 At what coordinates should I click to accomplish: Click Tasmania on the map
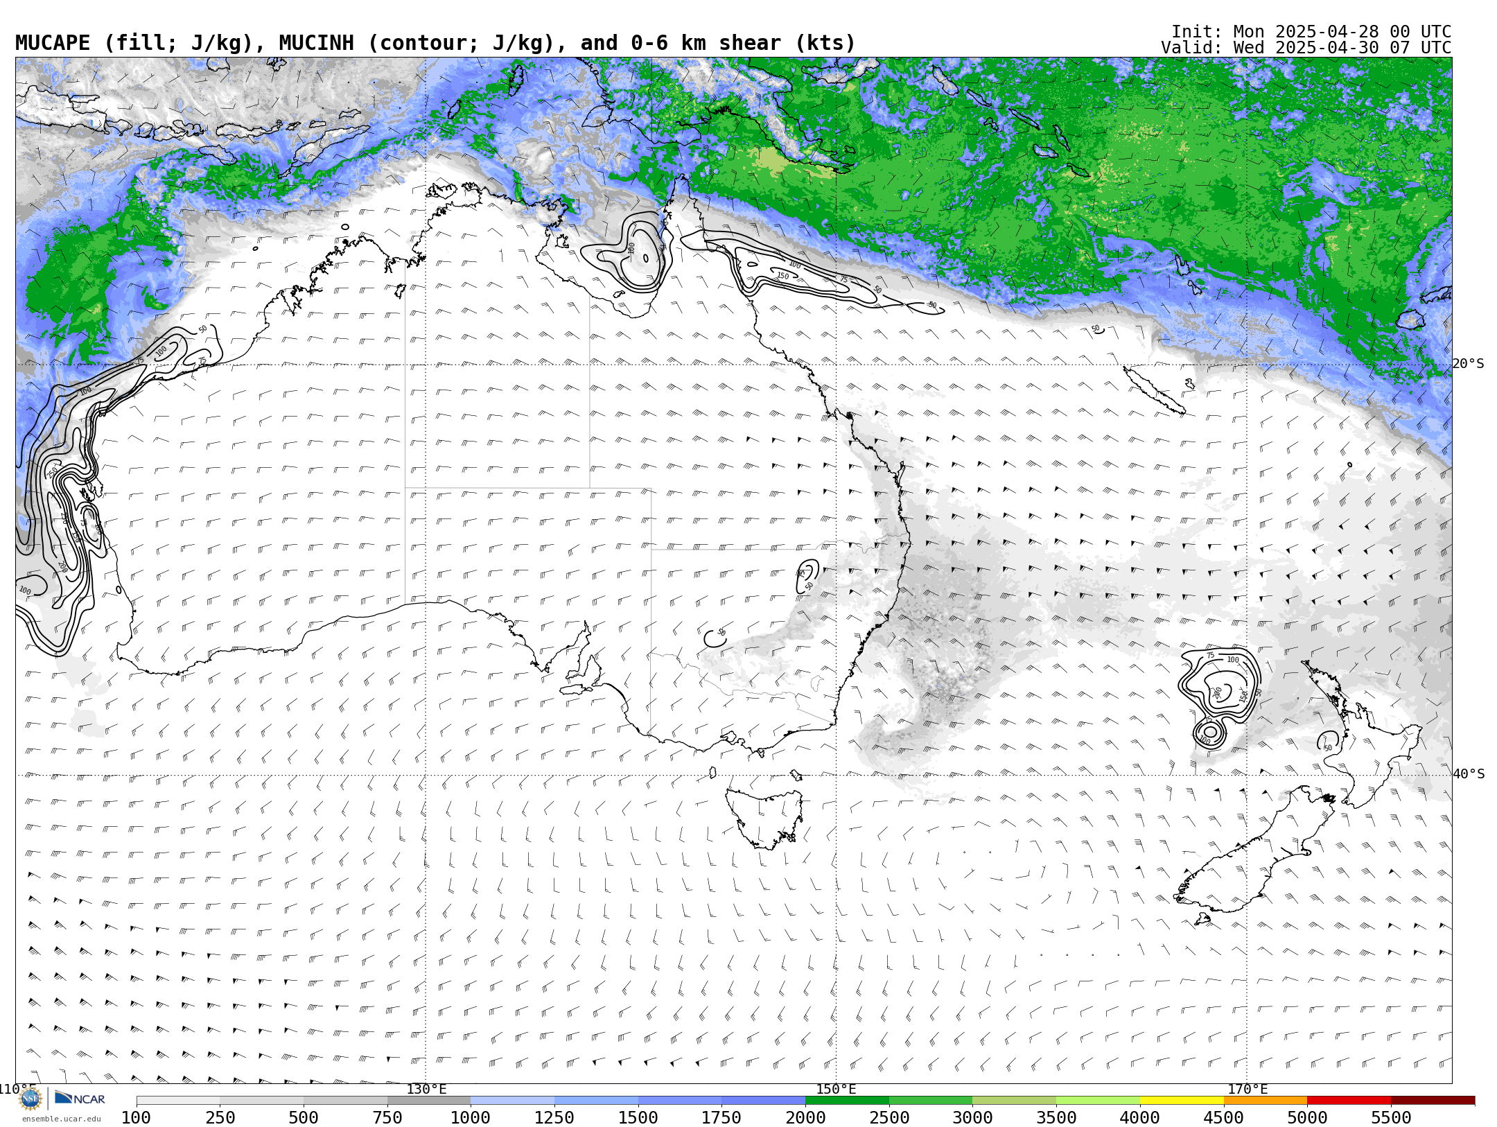point(764,818)
